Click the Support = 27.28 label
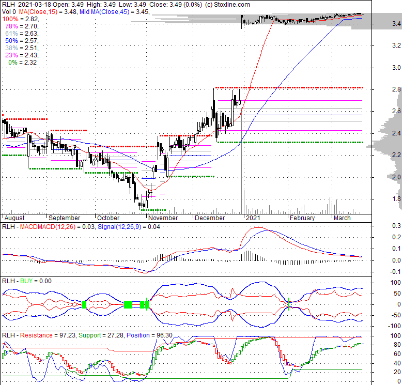This screenshot has height=385, width=403. click(x=101, y=335)
